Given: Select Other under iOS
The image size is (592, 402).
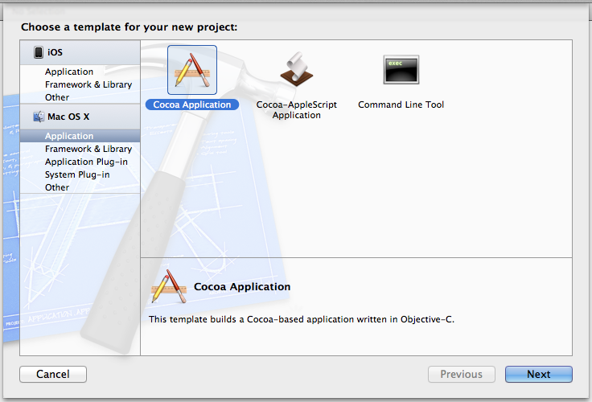Looking at the screenshot, I should point(57,97).
